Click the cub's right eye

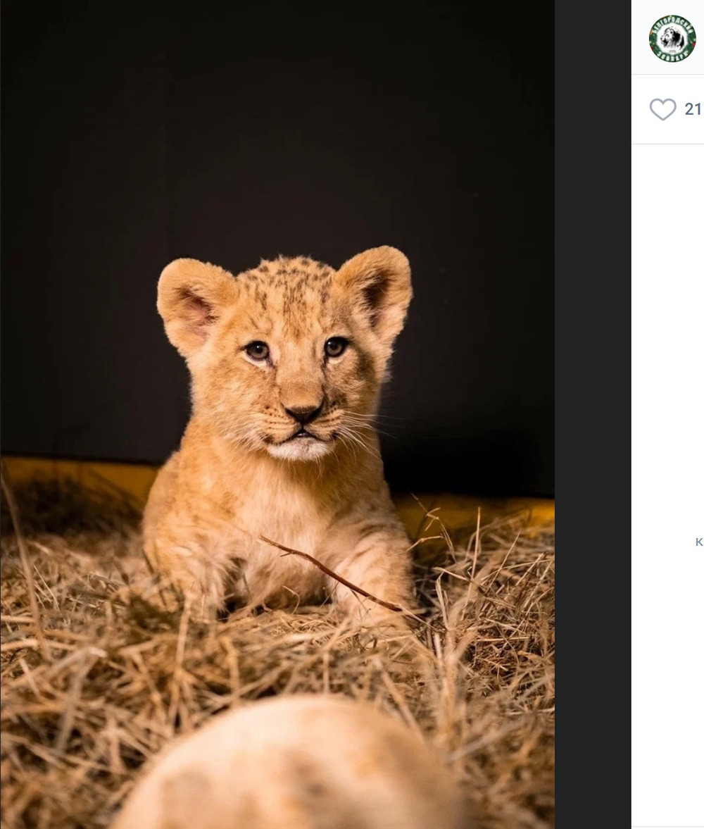click(335, 347)
